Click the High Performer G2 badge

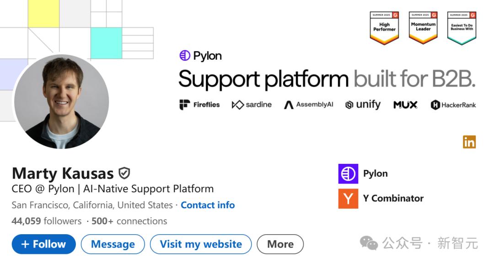click(384, 28)
